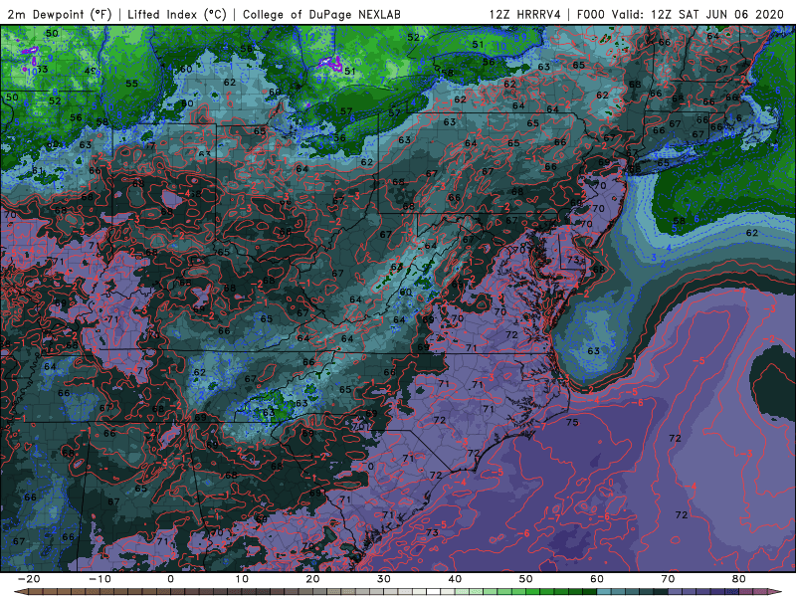The height and width of the screenshot is (597, 796).
Task: Click the 75 dewpoint value off the Carolina coast
Action: coord(572,422)
